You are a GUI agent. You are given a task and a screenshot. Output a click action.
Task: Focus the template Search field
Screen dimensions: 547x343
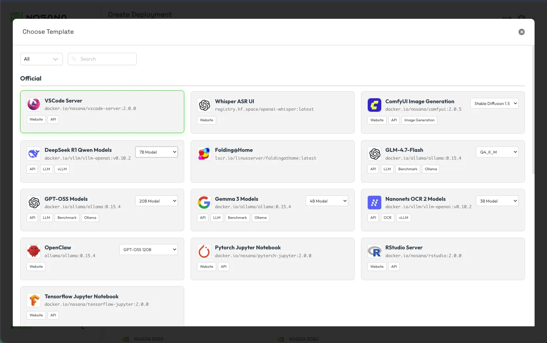click(x=102, y=59)
